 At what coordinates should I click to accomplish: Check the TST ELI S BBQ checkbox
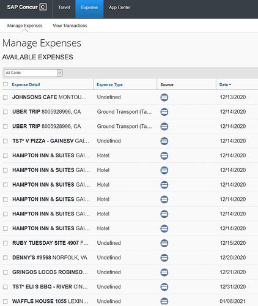point(6,287)
